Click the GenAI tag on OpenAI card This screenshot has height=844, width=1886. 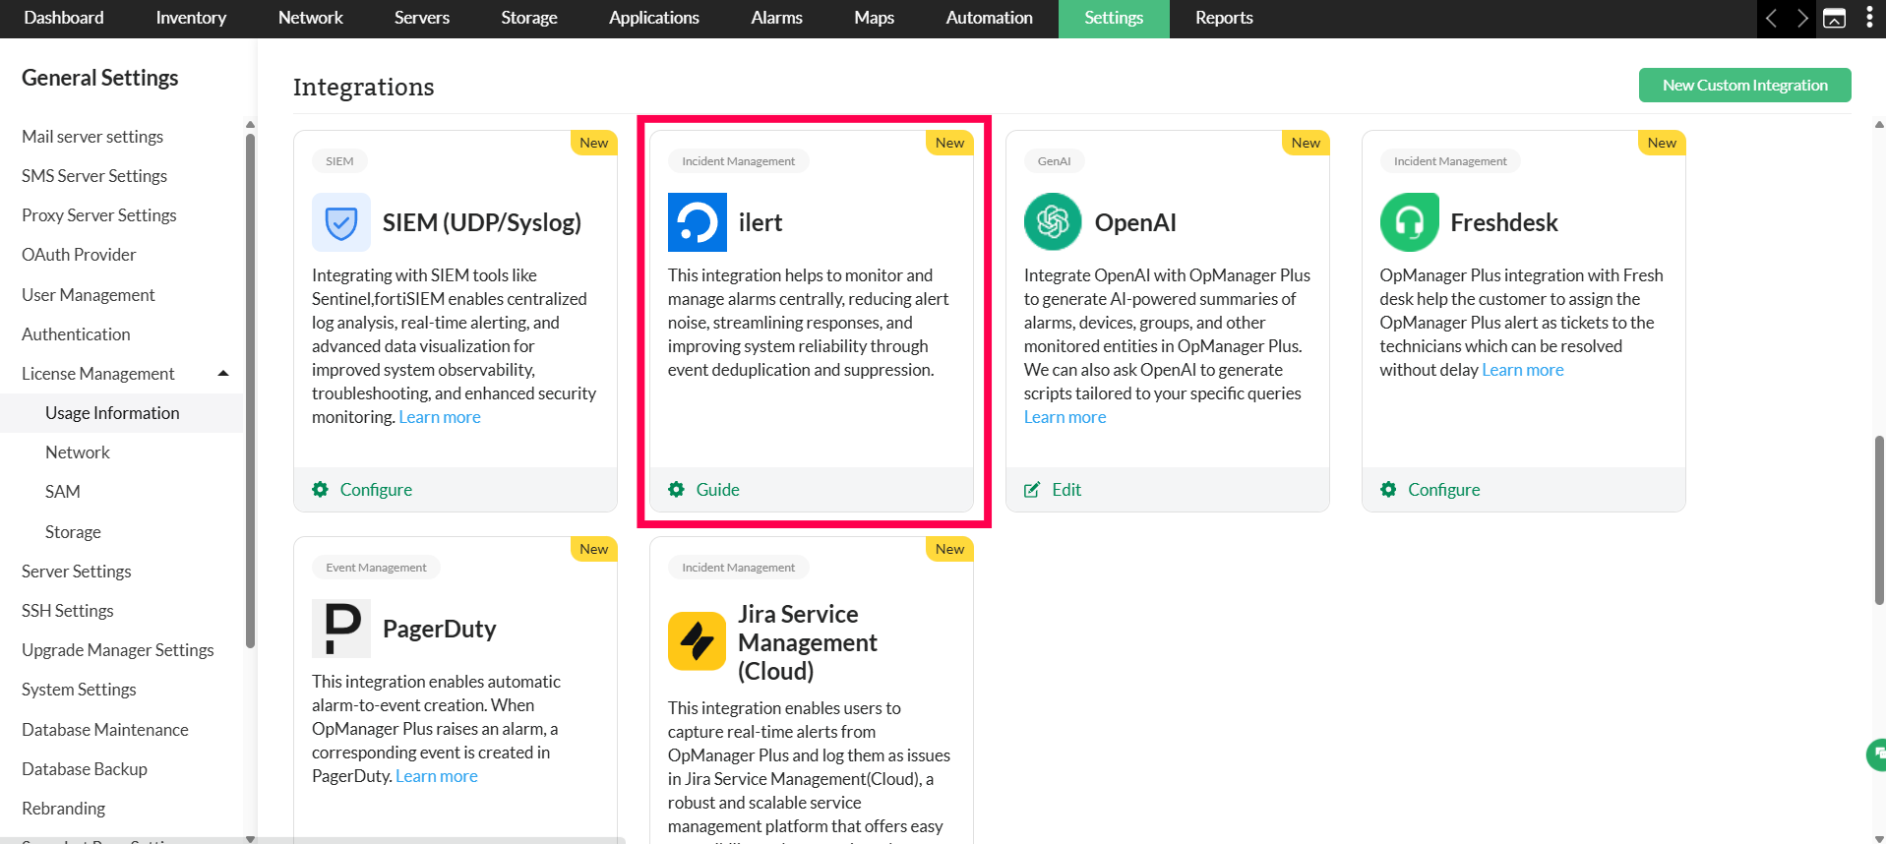[x=1054, y=161]
